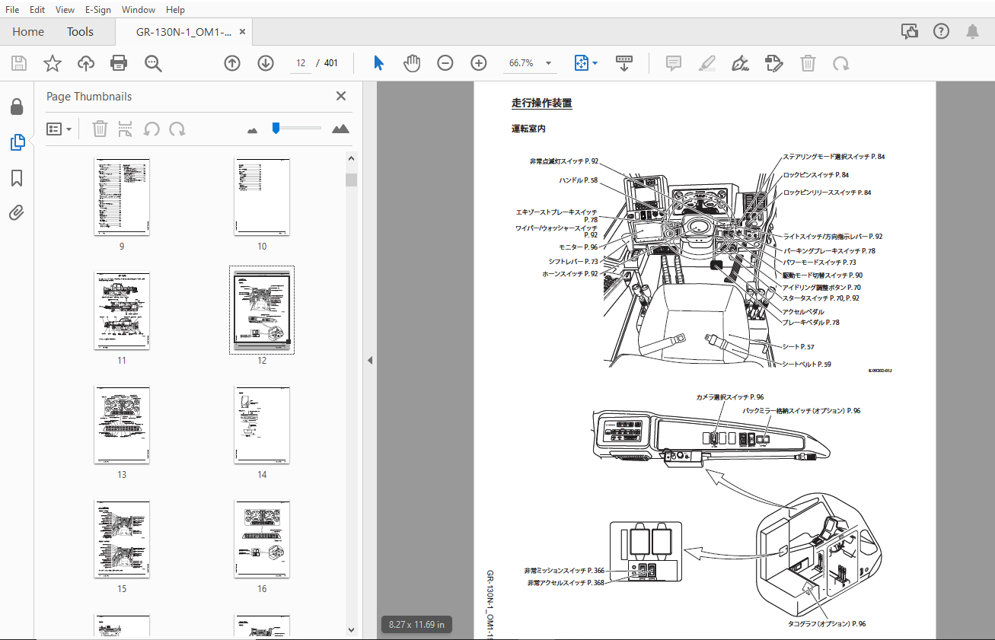The height and width of the screenshot is (640, 995).
Task: Delete pages with the thumbnails panel trash icon
Action: (100, 129)
